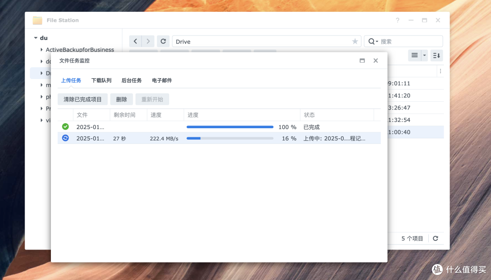The image size is (491, 280).
Task: Sort by the 进度 column header
Action: click(x=242, y=115)
